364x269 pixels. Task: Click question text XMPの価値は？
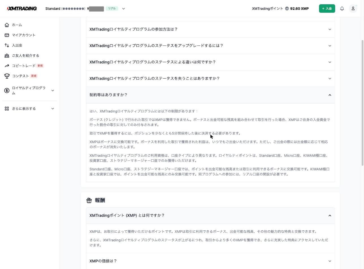103,261
